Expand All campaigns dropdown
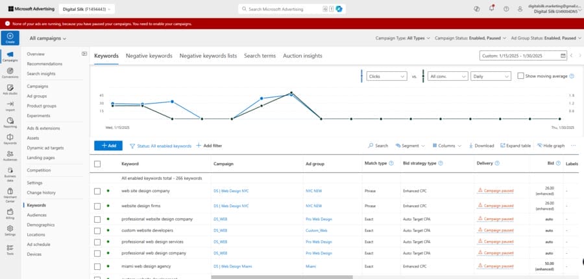 pos(48,38)
